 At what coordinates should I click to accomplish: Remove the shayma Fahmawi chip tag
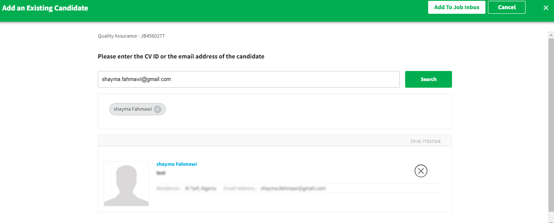[157, 109]
